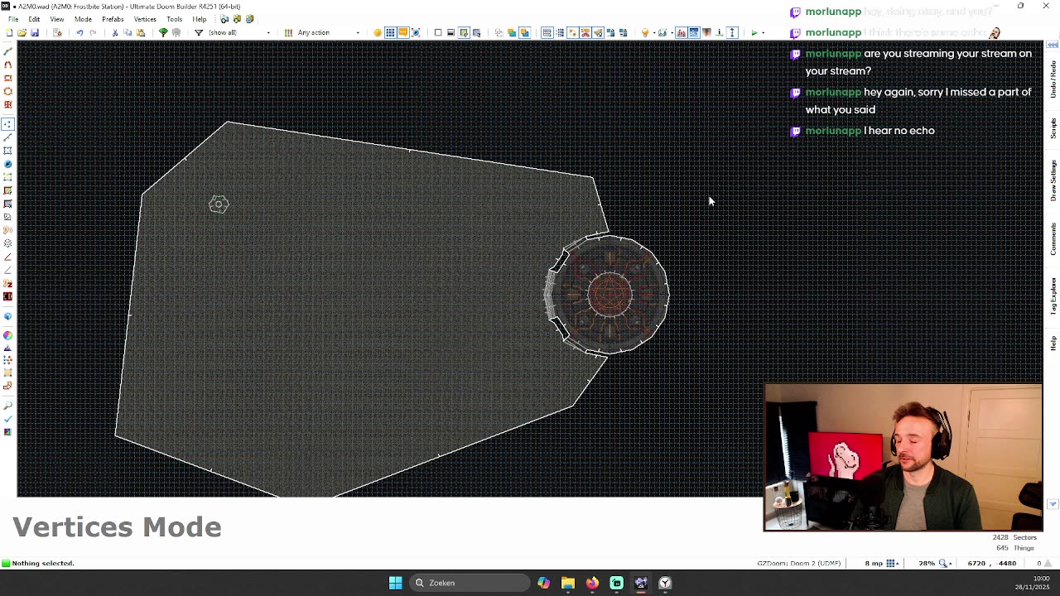Open the Undo / Redo side panel
The height and width of the screenshot is (596, 1060).
click(x=1053, y=79)
